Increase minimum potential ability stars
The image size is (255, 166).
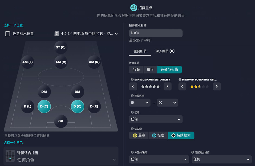pyautogui.click(x=217, y=87)
